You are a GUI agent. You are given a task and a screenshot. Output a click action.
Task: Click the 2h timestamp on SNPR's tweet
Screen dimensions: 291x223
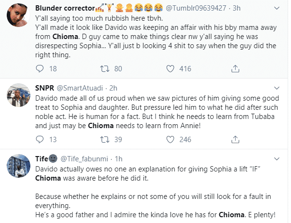point(113,89)
